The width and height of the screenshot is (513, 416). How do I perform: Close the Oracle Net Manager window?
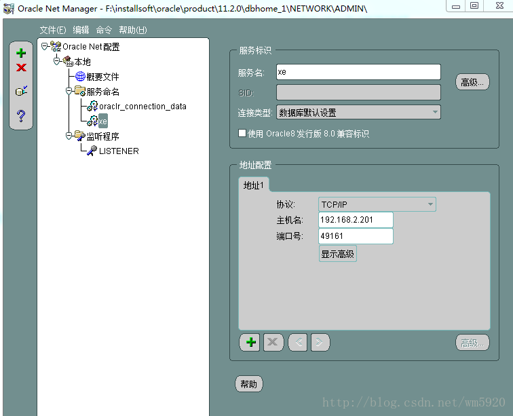tap(499, 6)
